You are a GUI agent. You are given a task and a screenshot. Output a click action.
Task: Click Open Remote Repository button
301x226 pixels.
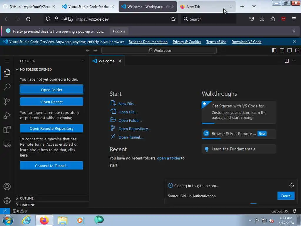point(51,128)
